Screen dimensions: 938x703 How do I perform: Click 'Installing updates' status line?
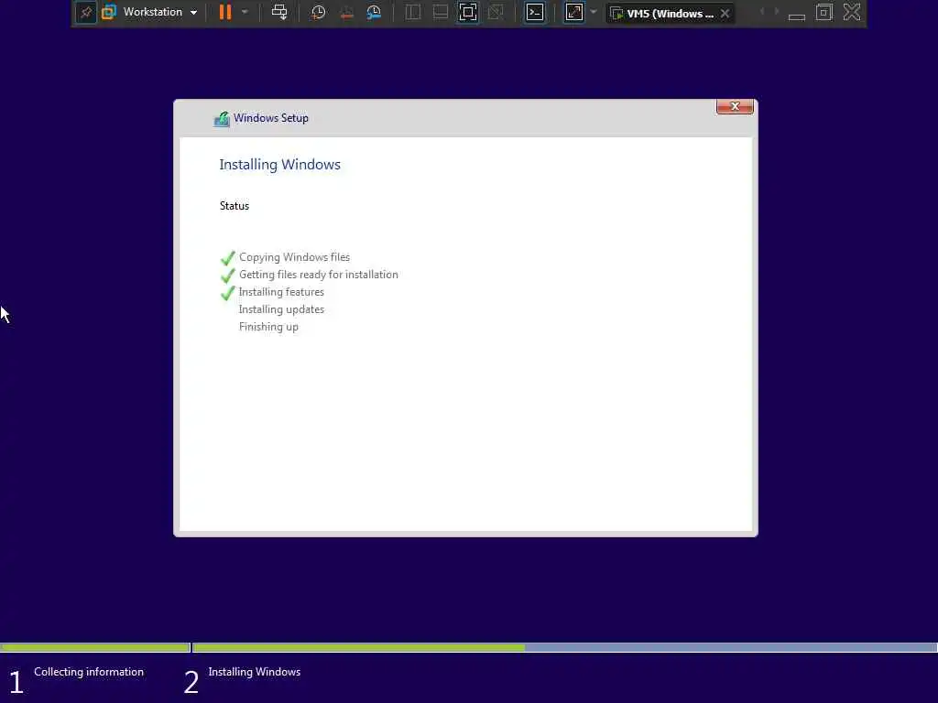coord(281,309)
